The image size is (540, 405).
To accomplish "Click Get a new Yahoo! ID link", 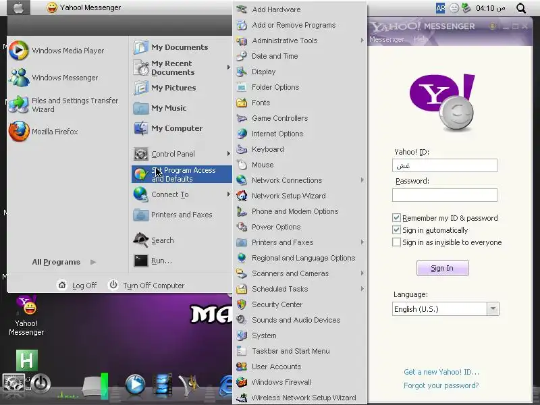I will coord(441,372).
